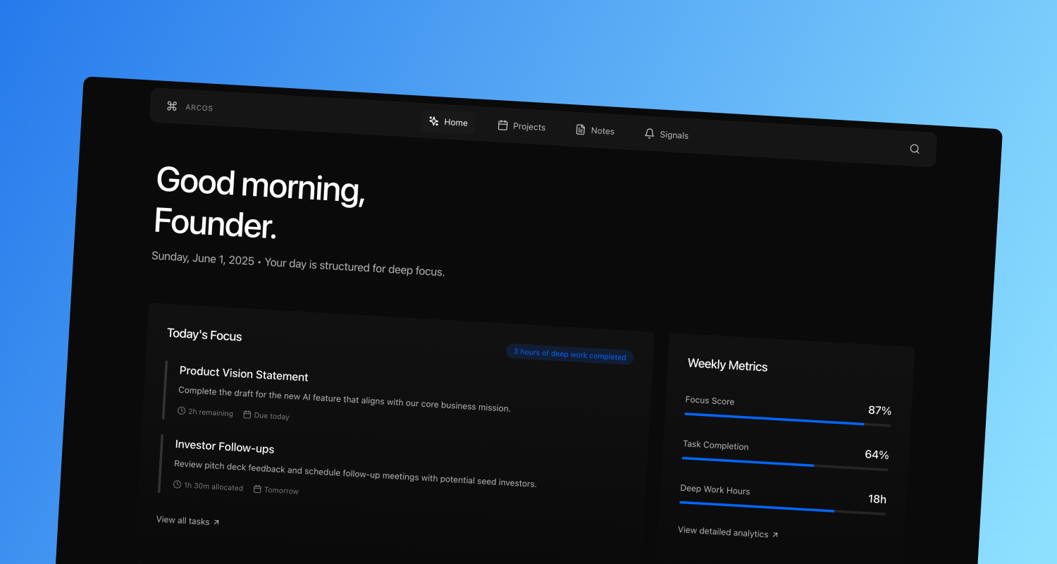
Task: Select the 64% Task Completion value
Action: pyautogui.click(x=877, y=455)
